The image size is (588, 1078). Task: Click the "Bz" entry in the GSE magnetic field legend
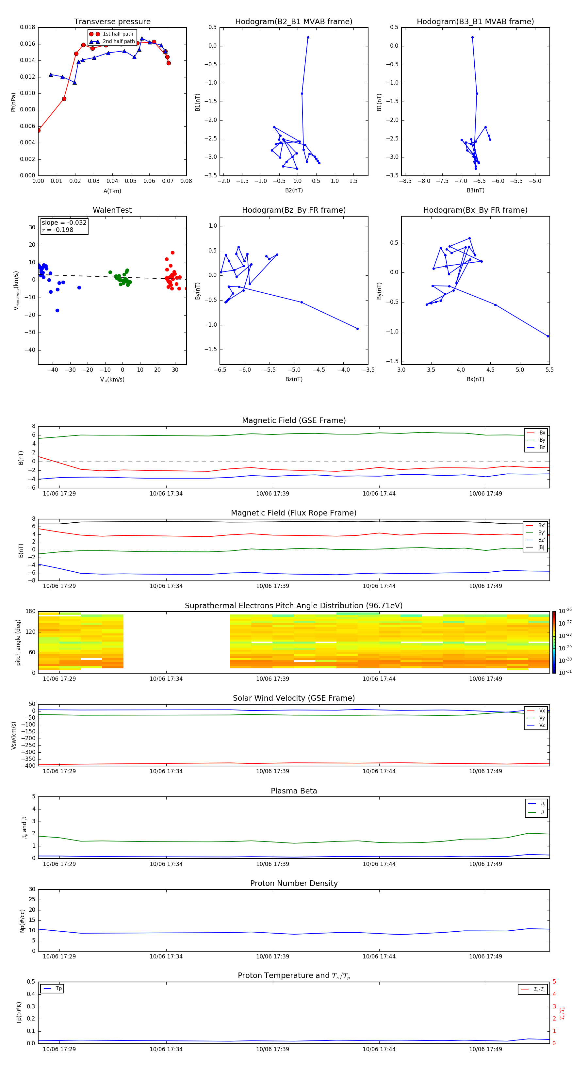coord(536,448)
